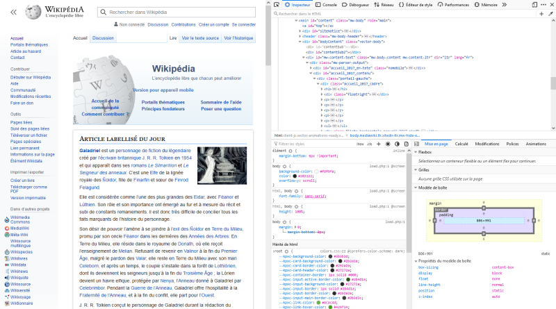Click the Wikiquote project icon
The image size is (556, 309).
click(x=7, y=278)
